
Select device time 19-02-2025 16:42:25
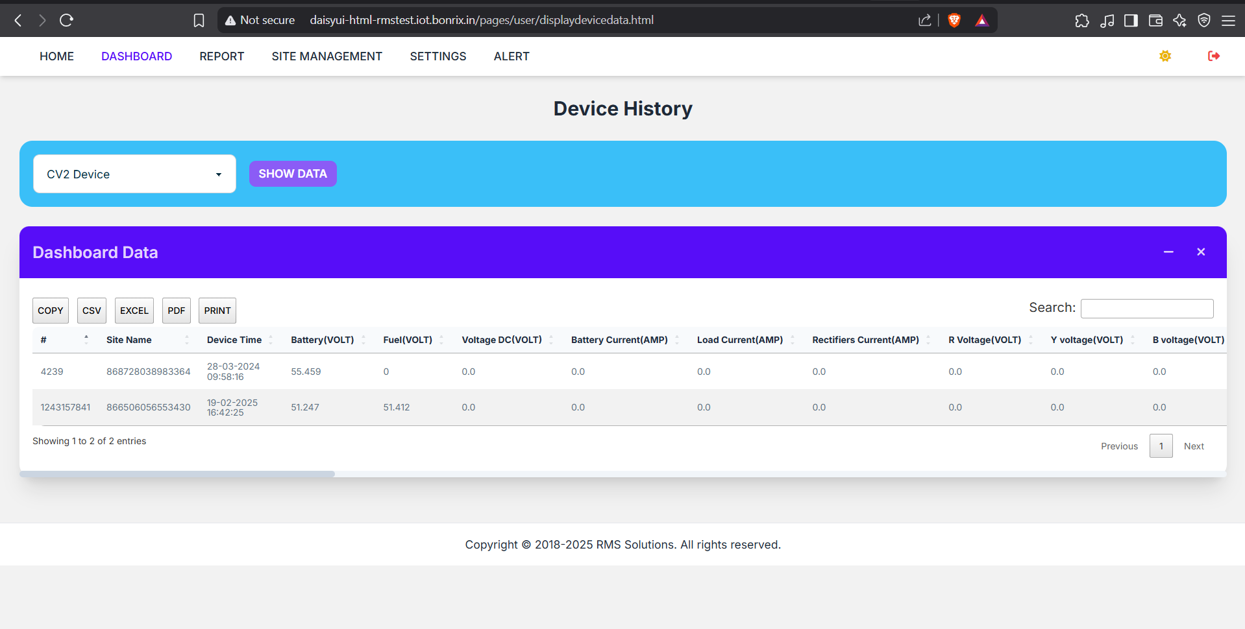(232, 407)
